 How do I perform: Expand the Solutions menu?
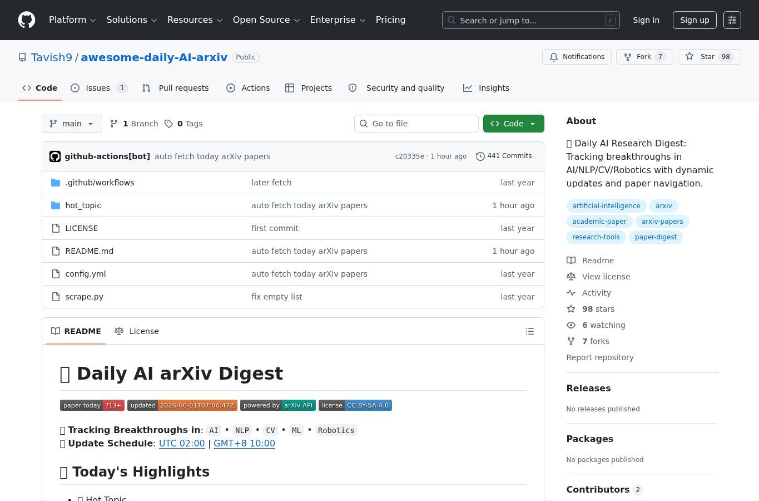click(132, 20)
